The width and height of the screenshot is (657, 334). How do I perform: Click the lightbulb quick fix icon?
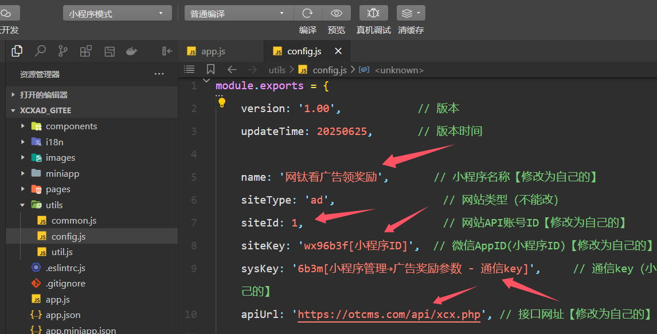click(222, 103)
